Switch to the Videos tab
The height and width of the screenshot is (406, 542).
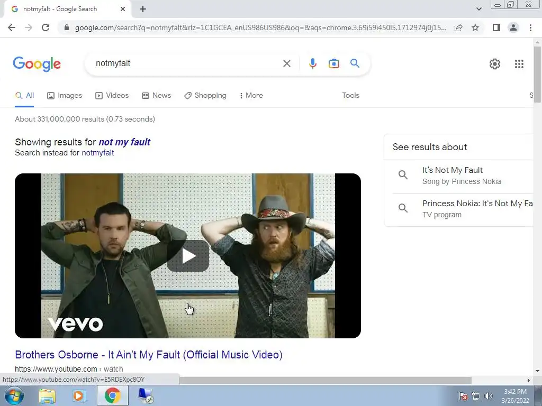pyautogui.click(x=112, y=96)
